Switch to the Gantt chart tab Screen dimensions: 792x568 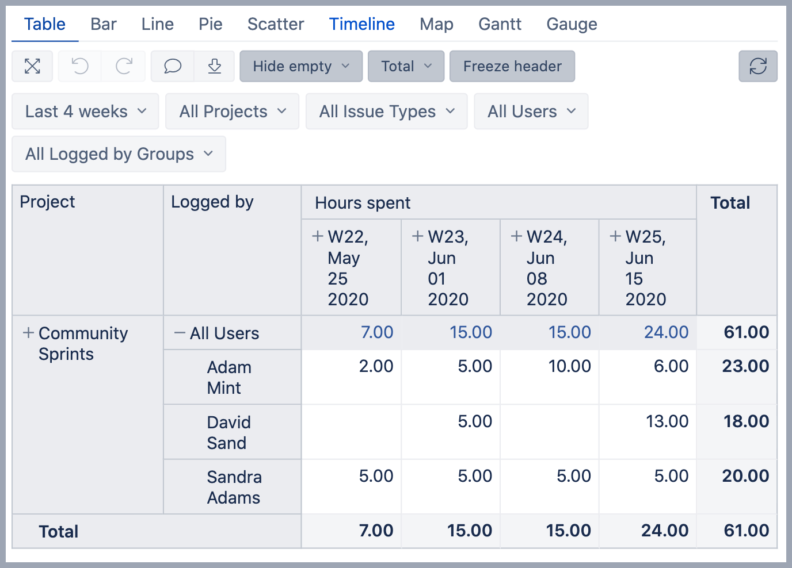coord(500,24)
